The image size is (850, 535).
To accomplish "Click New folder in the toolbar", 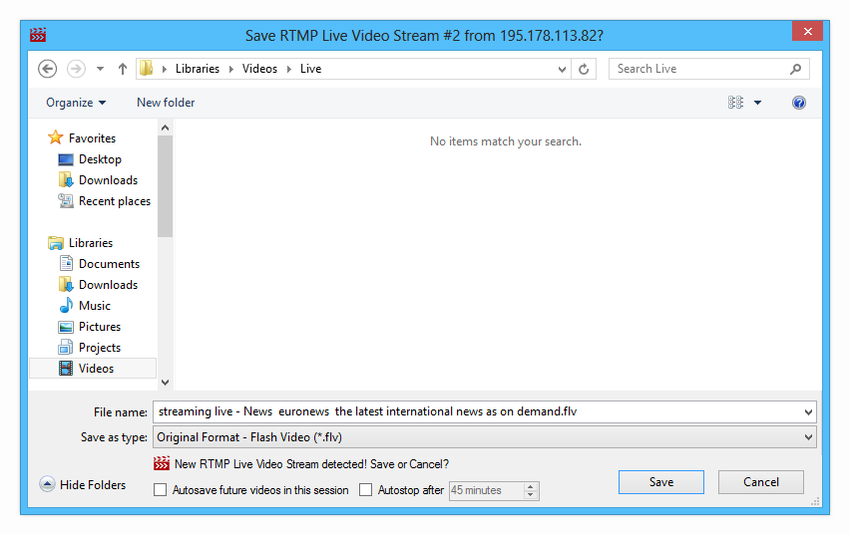I will (166, 103).
